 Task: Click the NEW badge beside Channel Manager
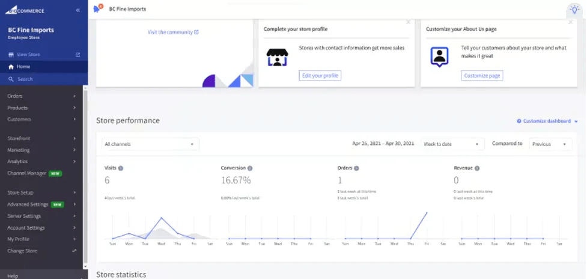[x=55, y=174]
